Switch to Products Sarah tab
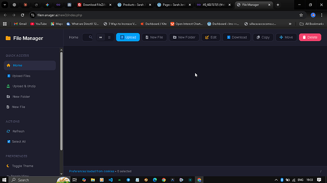 134,5
